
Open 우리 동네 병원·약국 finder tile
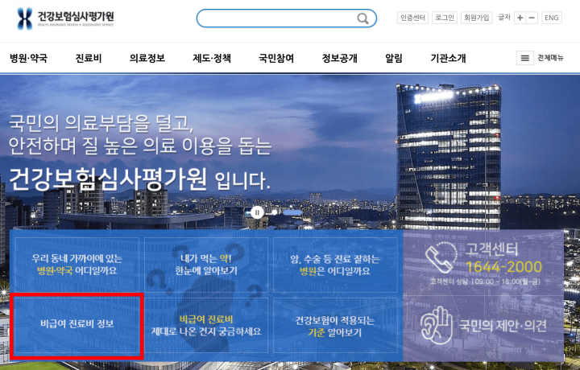pos(77,265)
